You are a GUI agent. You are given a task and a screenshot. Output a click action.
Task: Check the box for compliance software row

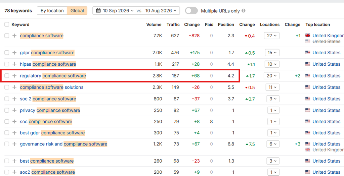point(7,36)
